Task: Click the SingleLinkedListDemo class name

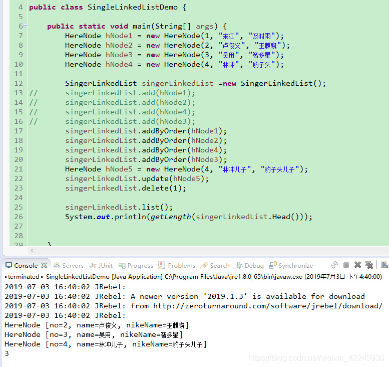Action: [133, 7]
